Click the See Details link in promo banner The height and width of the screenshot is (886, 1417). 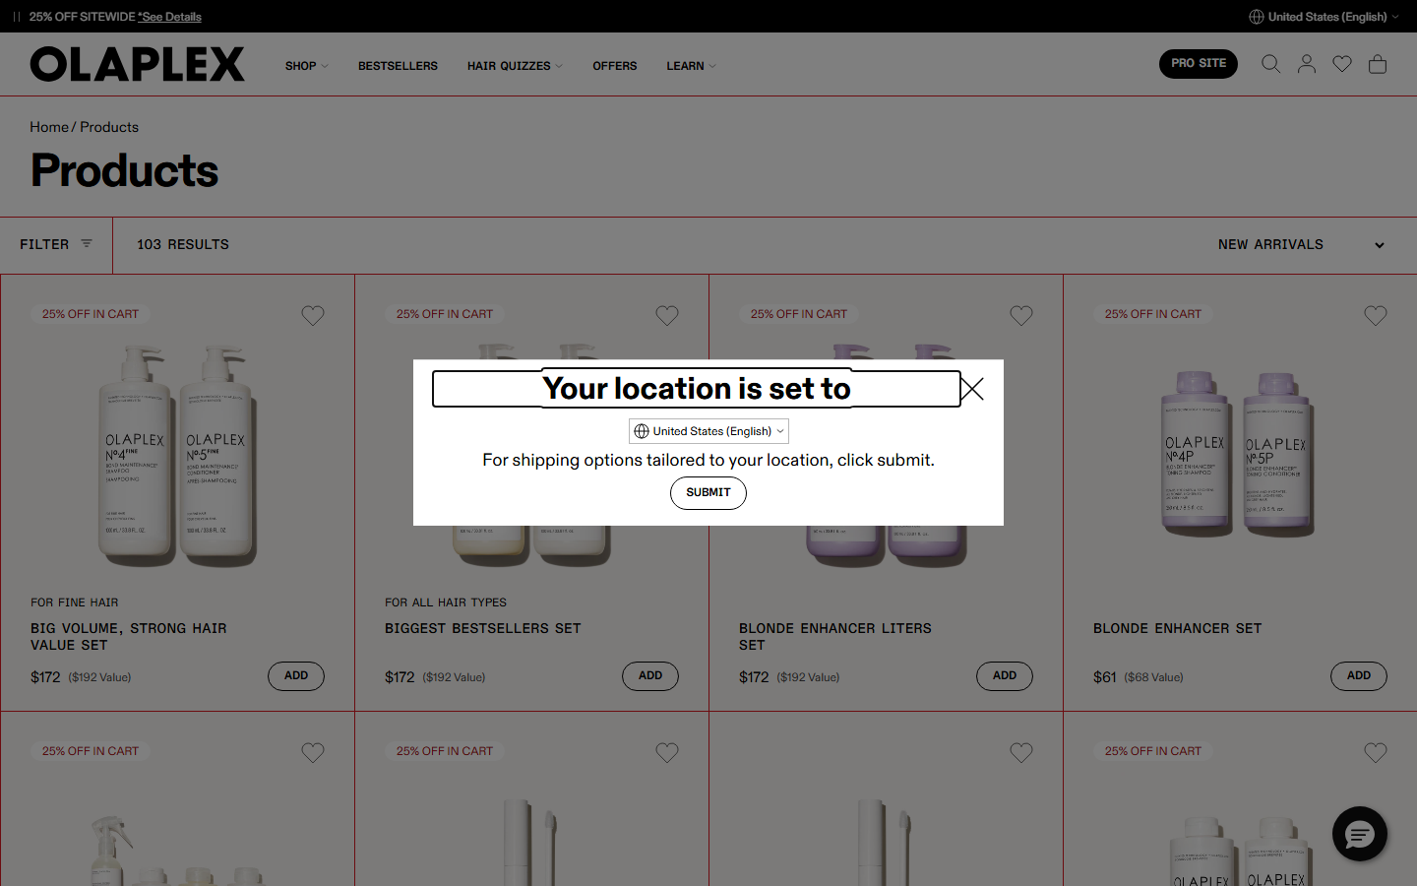pos(169,17)
